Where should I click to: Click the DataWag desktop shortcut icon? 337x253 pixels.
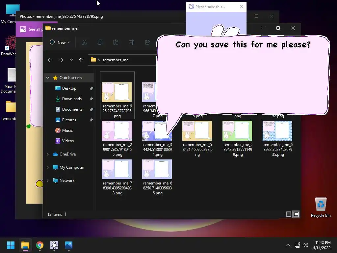(9, 46)
